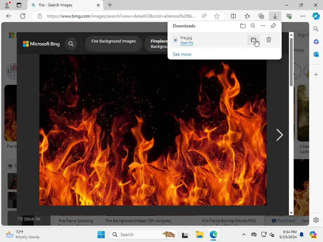
Task: Click fire.jpg file name
Action: (x=186, y=38)
